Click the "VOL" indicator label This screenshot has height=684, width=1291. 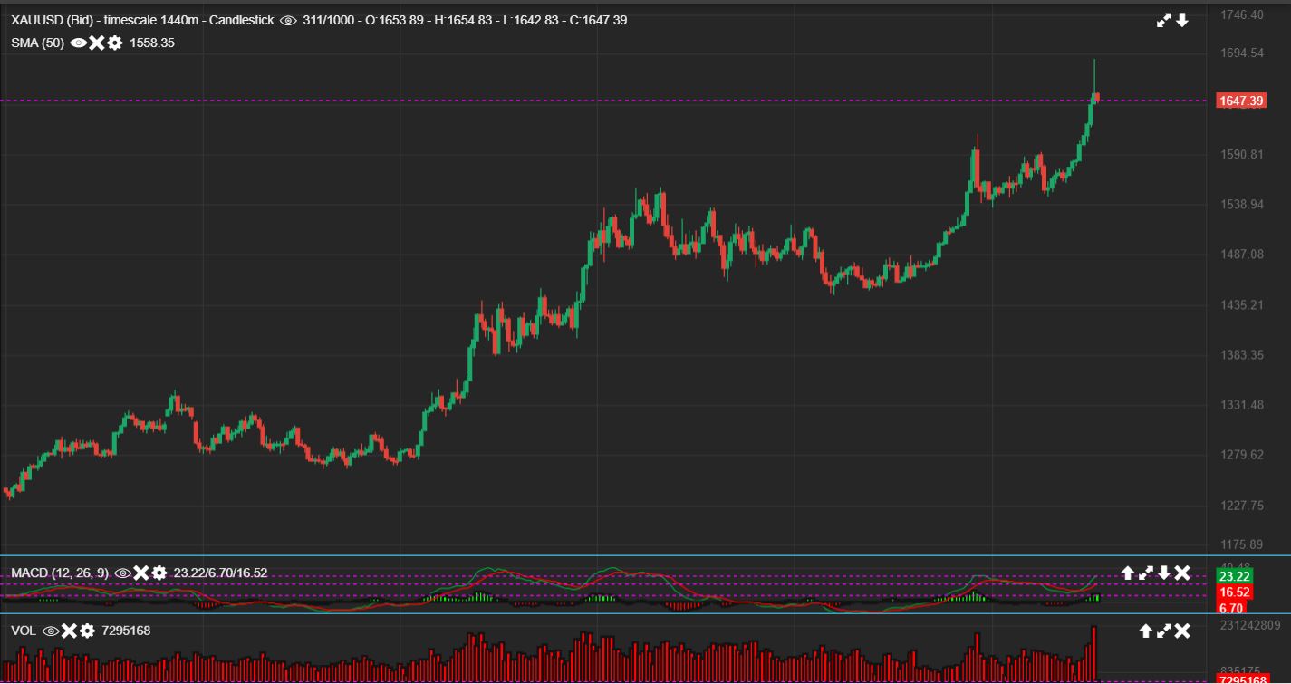tap(24, 631)
